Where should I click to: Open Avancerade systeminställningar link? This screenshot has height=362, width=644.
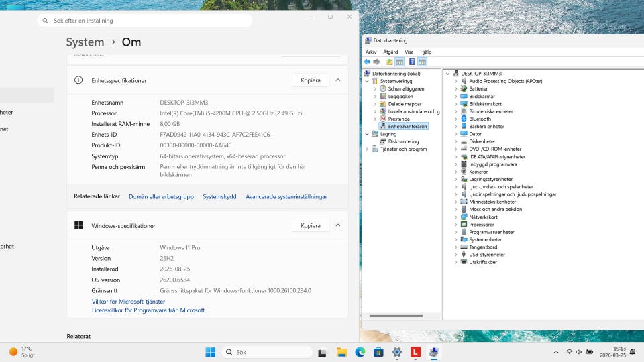pos(286,196)
